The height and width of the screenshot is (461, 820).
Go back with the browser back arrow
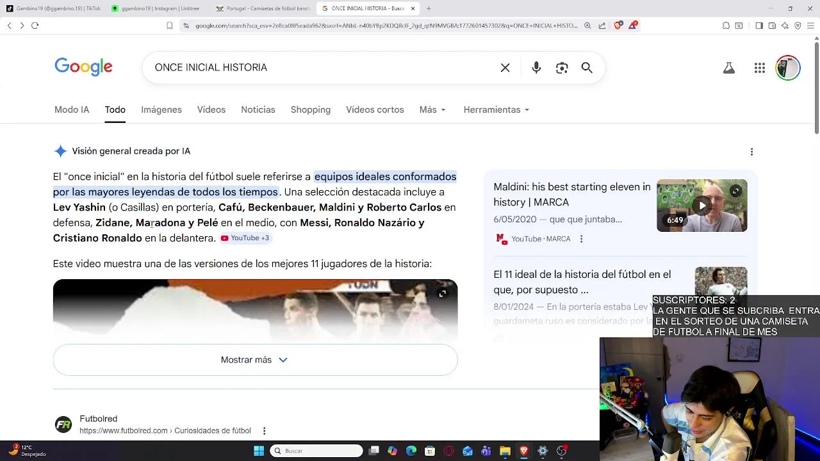pos(9,26)
